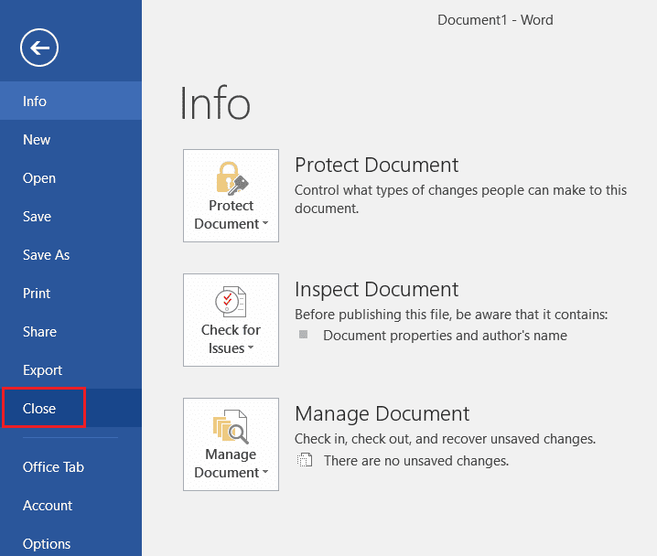Select Share in the backstage menu
The image size is (657, 556).
[x=70, y=332]
